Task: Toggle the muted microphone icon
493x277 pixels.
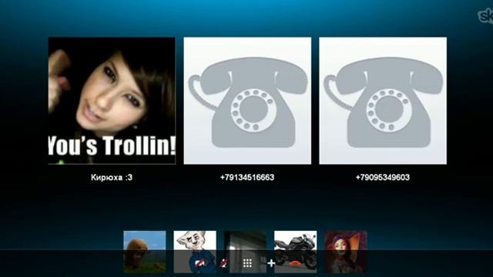Action: (x=224, y=263)
